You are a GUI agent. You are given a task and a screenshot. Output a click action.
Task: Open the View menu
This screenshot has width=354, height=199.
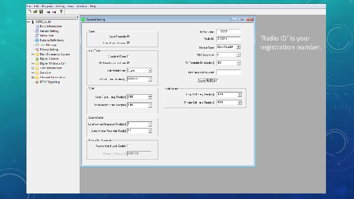pyautogui.click(x=71, y=6)
